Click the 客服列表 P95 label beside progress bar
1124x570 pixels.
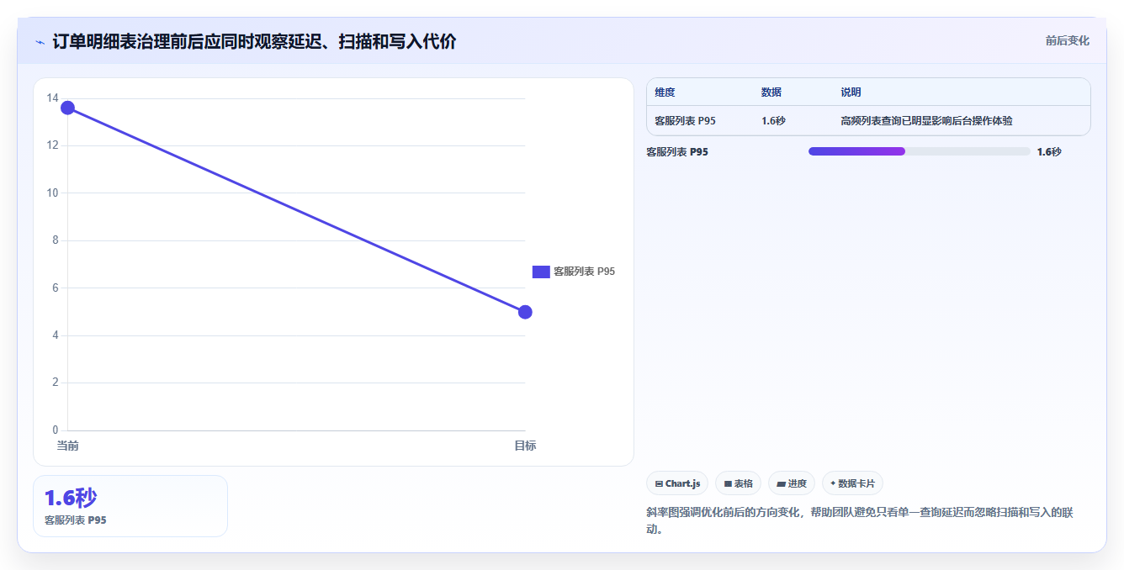676,152
